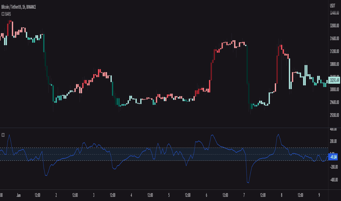Click the 200.00 level on CCI scale
Viewport: 341px width, 201px height.
[x=333, y=141]
